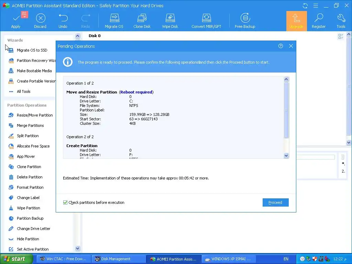
Task: Click the Discard toolbar icon
Action: tap(40, 21)
